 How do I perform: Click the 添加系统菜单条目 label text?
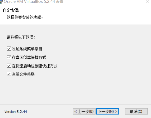(27, 49)
